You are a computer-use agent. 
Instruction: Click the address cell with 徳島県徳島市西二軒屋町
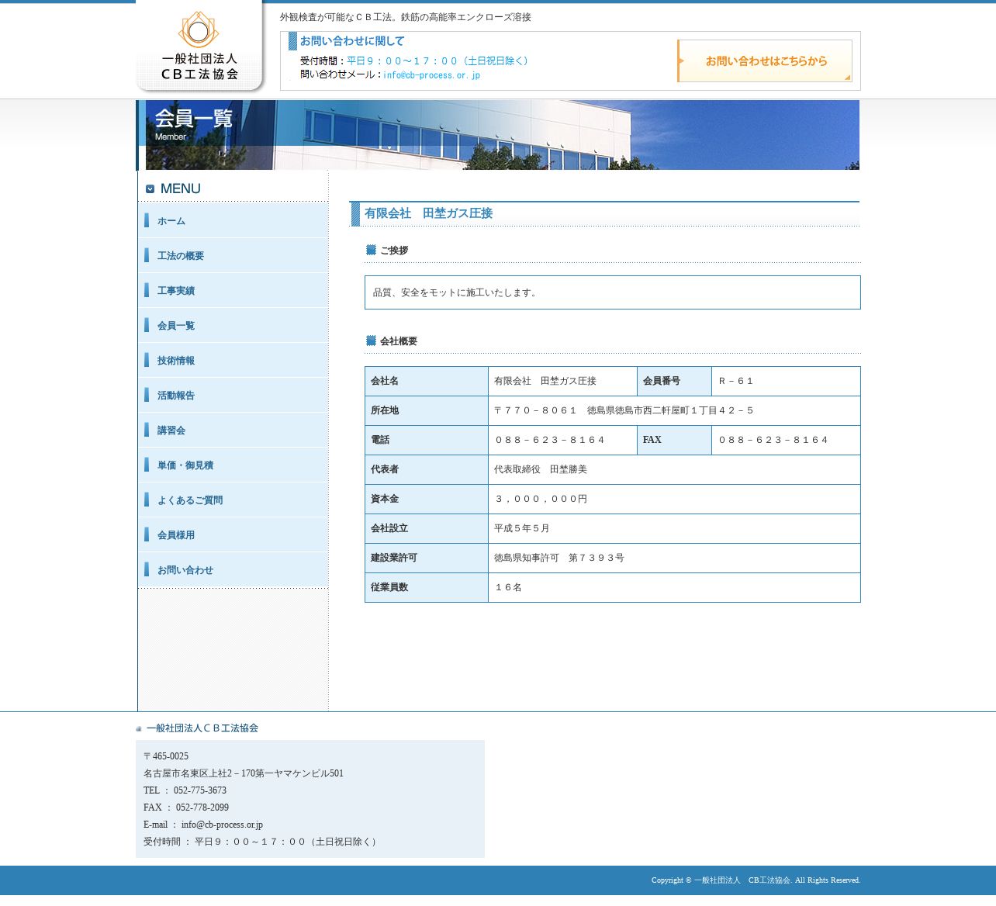(x=674, y=410)
